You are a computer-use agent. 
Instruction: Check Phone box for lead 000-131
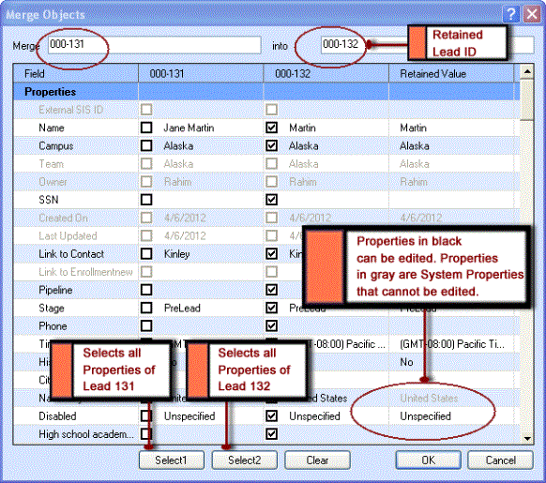(146, 325)
